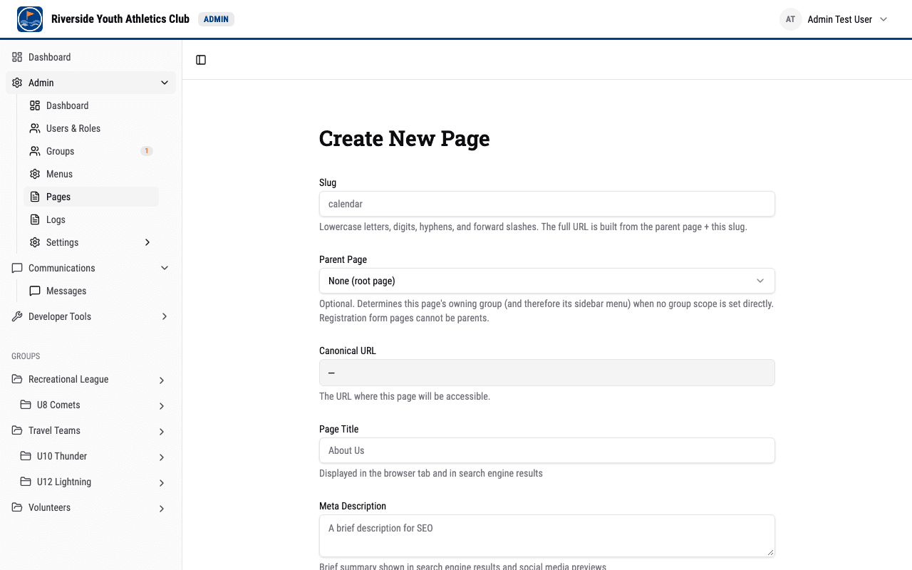Toggle the sidebar panel icon
This screenshot has width=912, height=570.
point(201,60)
